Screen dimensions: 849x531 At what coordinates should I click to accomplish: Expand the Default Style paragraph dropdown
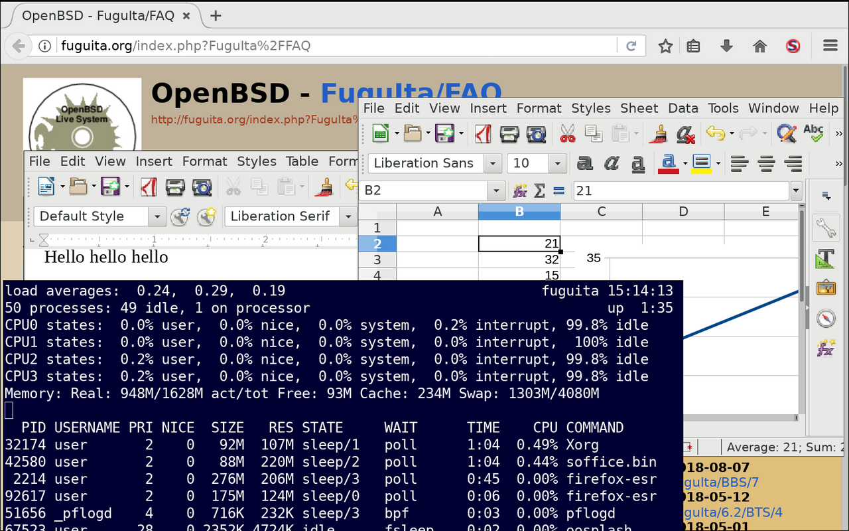pos(157,216)
